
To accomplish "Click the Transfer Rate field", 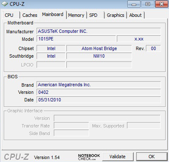I will point(71,125).
